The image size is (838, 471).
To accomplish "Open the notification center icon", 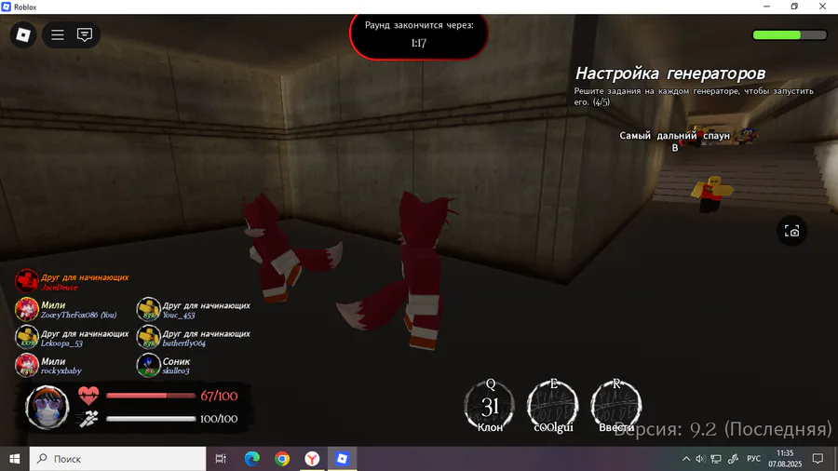I will point(818,459).
